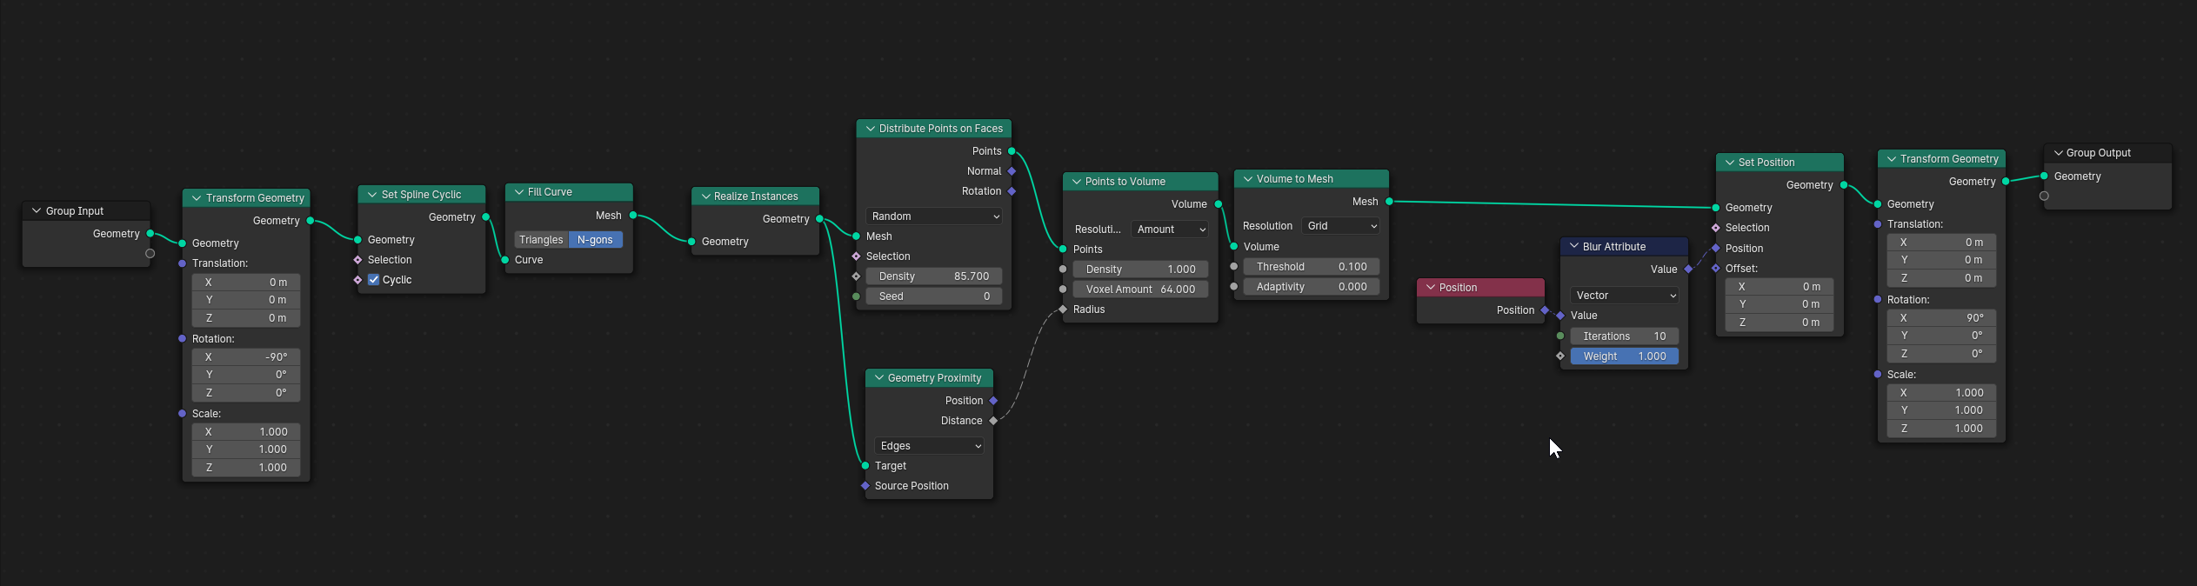Collapse the Realize Instances node
Screen dimensions: 2197x586
tap(705, 196)
